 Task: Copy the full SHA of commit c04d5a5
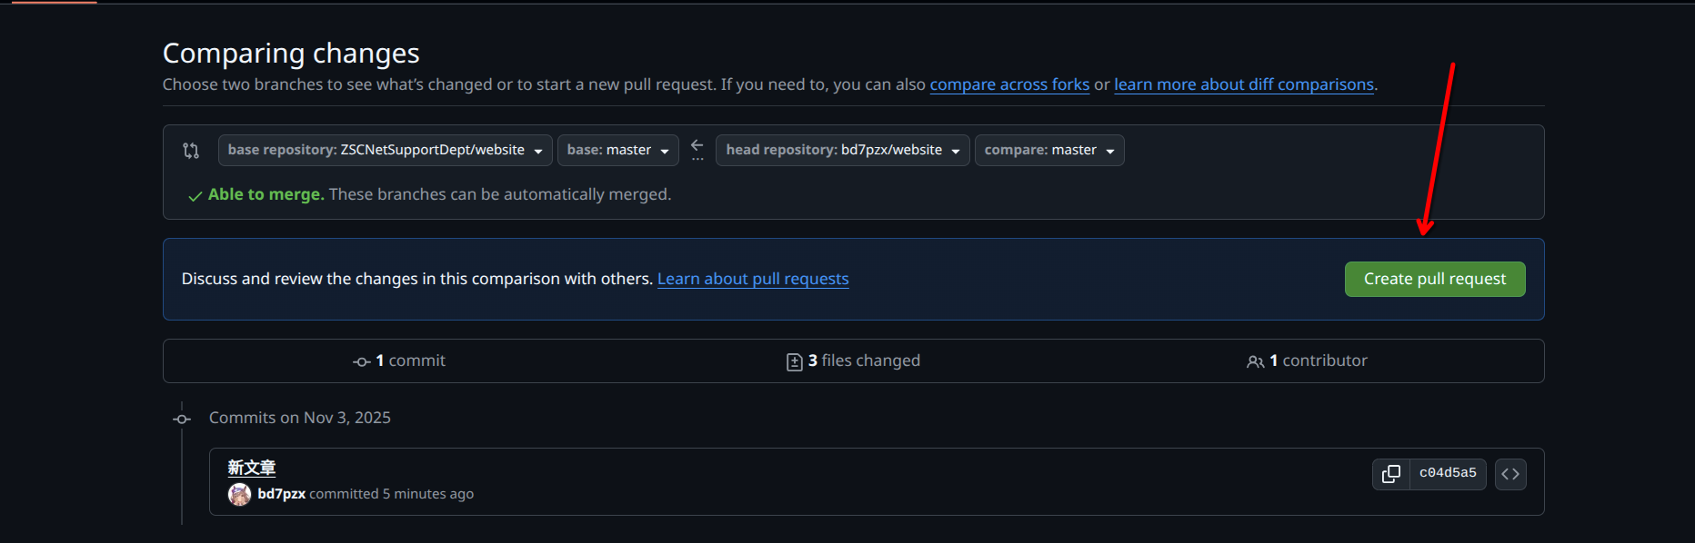[1390, 474]
